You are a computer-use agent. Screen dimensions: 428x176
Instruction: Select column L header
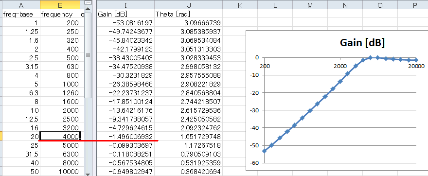275,5
